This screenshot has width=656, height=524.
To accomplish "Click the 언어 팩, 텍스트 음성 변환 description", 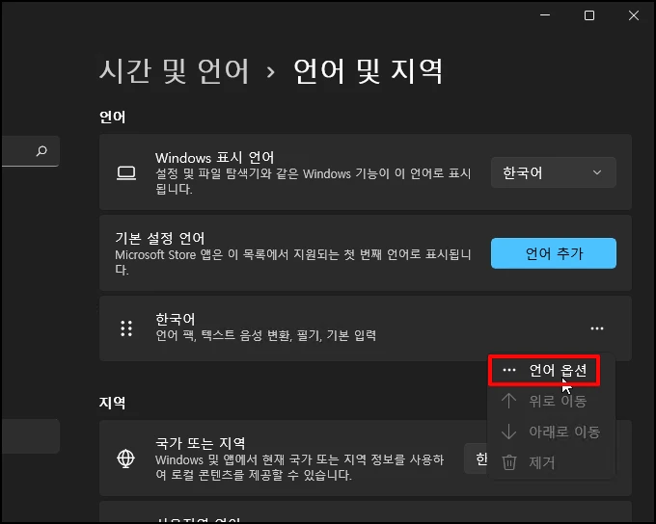I will 265,335.
